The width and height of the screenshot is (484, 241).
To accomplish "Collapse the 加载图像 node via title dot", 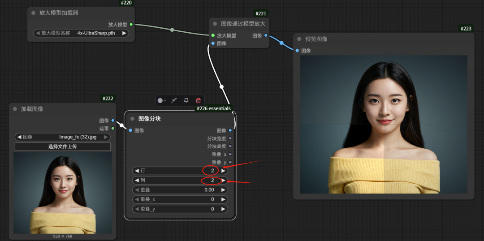I will [15, 109].
